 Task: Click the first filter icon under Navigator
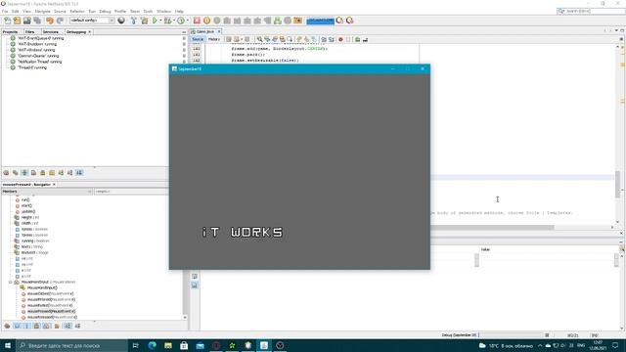tap(7, 326)
